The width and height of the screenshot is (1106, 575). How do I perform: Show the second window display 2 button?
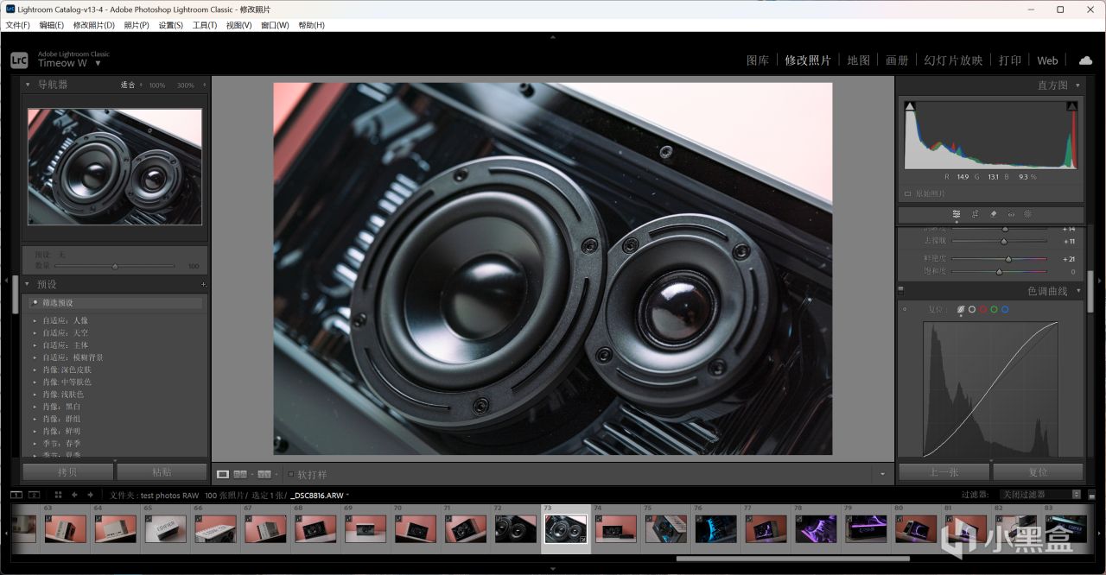click(x=34, y=495)
